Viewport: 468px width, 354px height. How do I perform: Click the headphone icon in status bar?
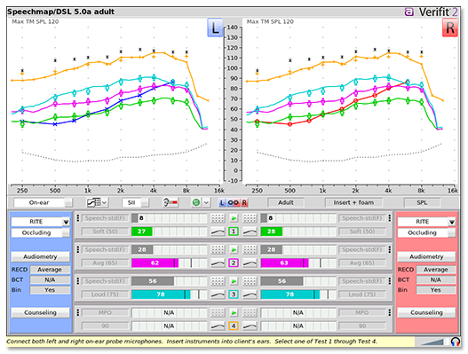coord(456,342)
